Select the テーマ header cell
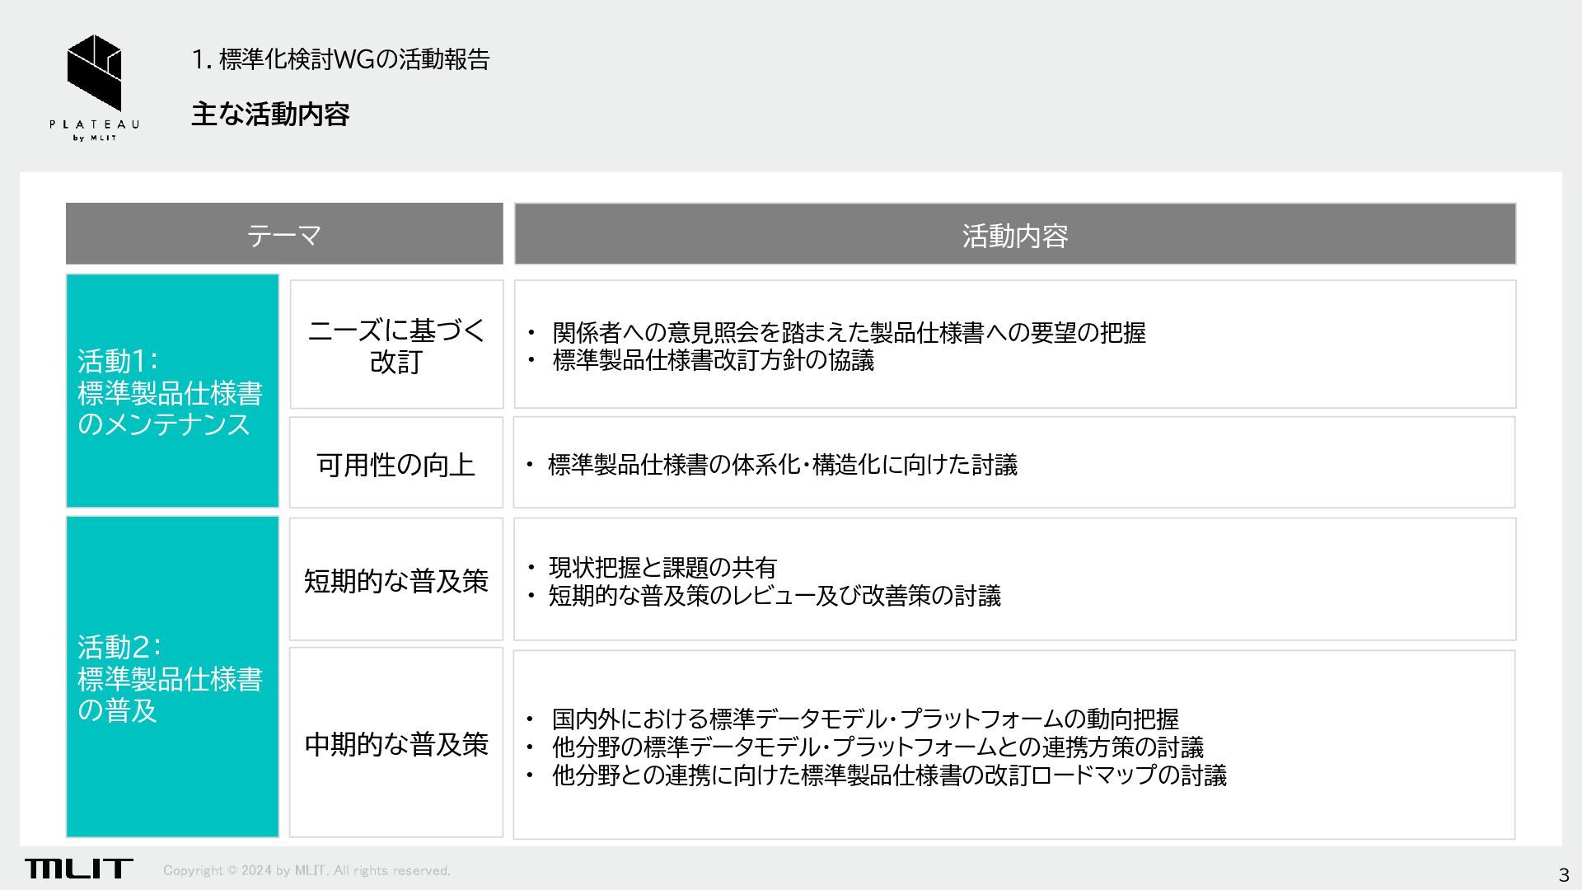Viewport: 1582px width, 890px height. (284, 235)
